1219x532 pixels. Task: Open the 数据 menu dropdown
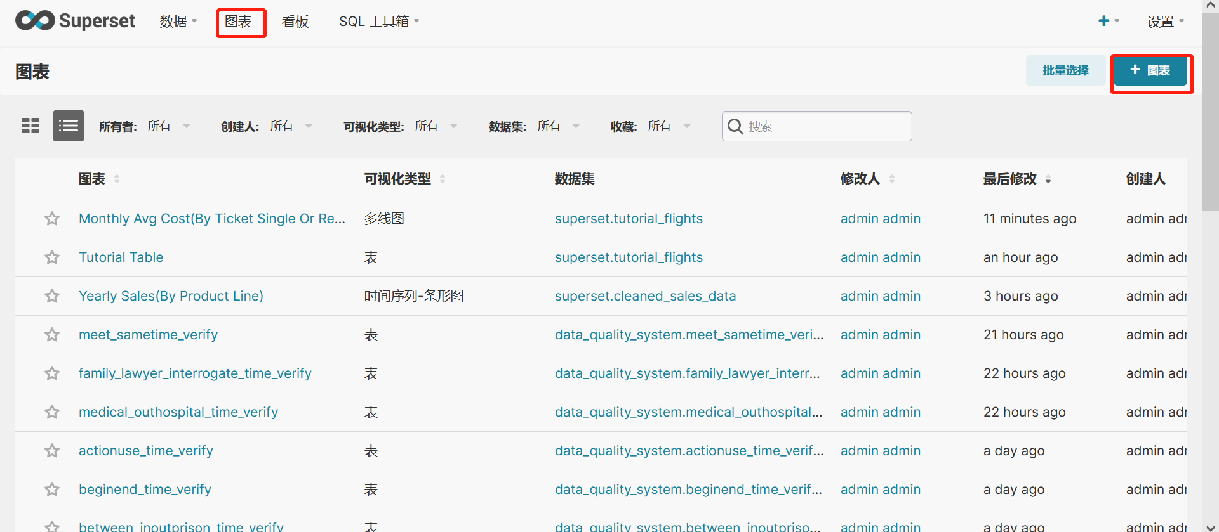point(178,22)
